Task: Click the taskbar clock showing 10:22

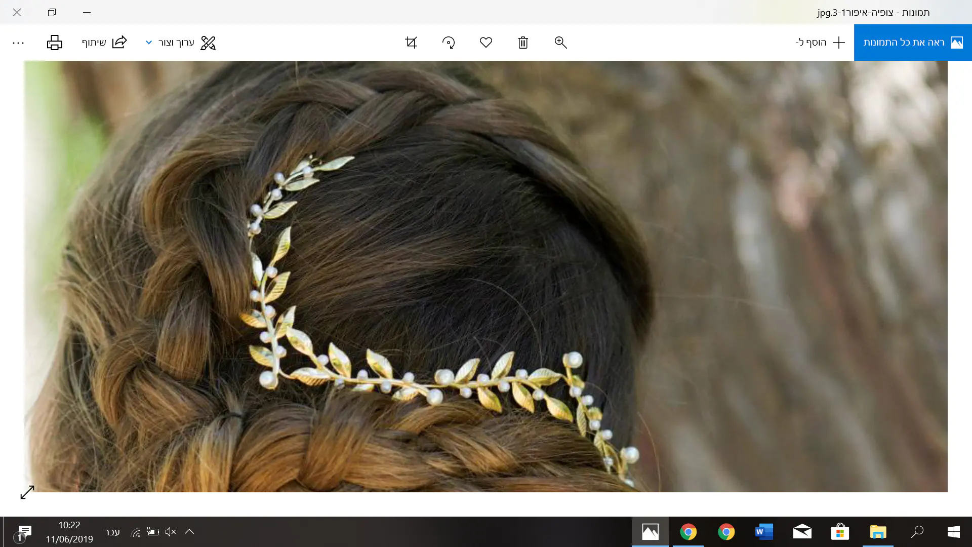Action: coord(69,532)
